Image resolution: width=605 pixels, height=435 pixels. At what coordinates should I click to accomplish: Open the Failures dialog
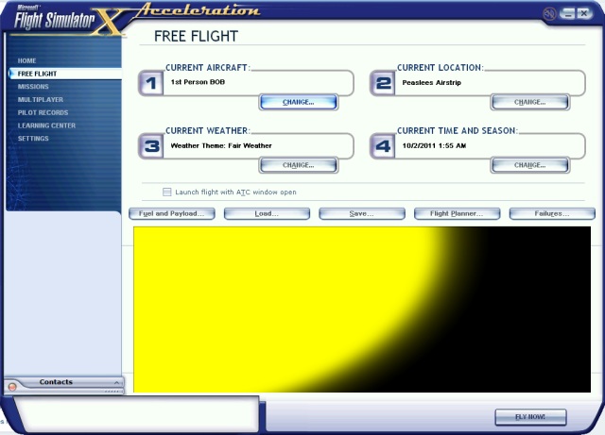pyautogui.click(x=552, y=213)
